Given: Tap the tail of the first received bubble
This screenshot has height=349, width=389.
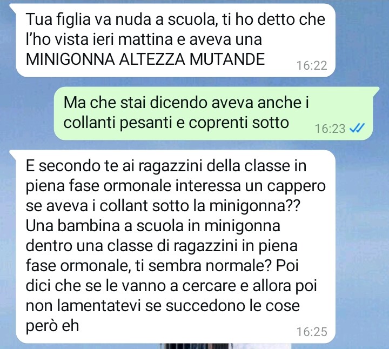Looking at the screenshot, I should 13,6.
